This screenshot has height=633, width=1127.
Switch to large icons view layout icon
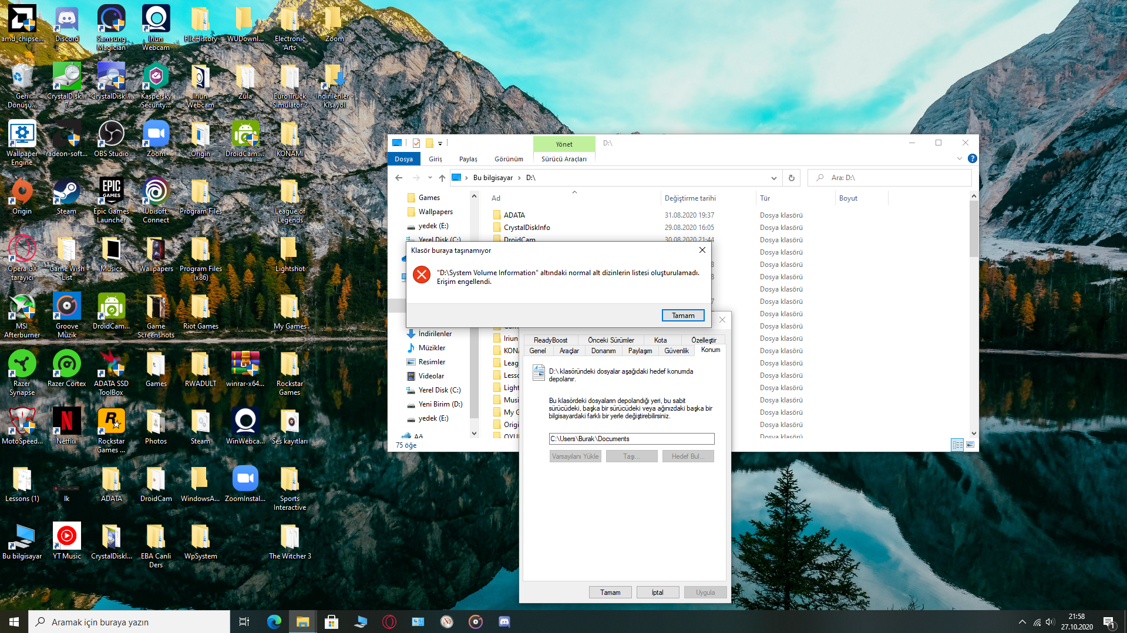point(970,445)
